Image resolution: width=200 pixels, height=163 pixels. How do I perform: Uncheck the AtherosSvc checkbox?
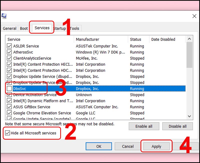pyautogui.click(x=9, y=52)
